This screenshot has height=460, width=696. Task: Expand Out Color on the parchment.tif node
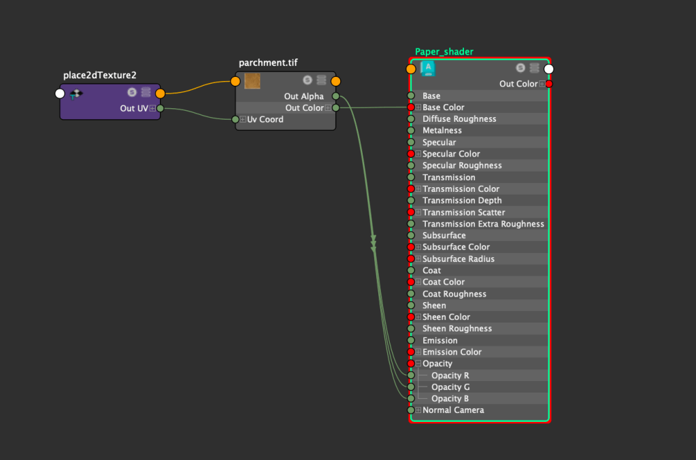coord(327,108)
